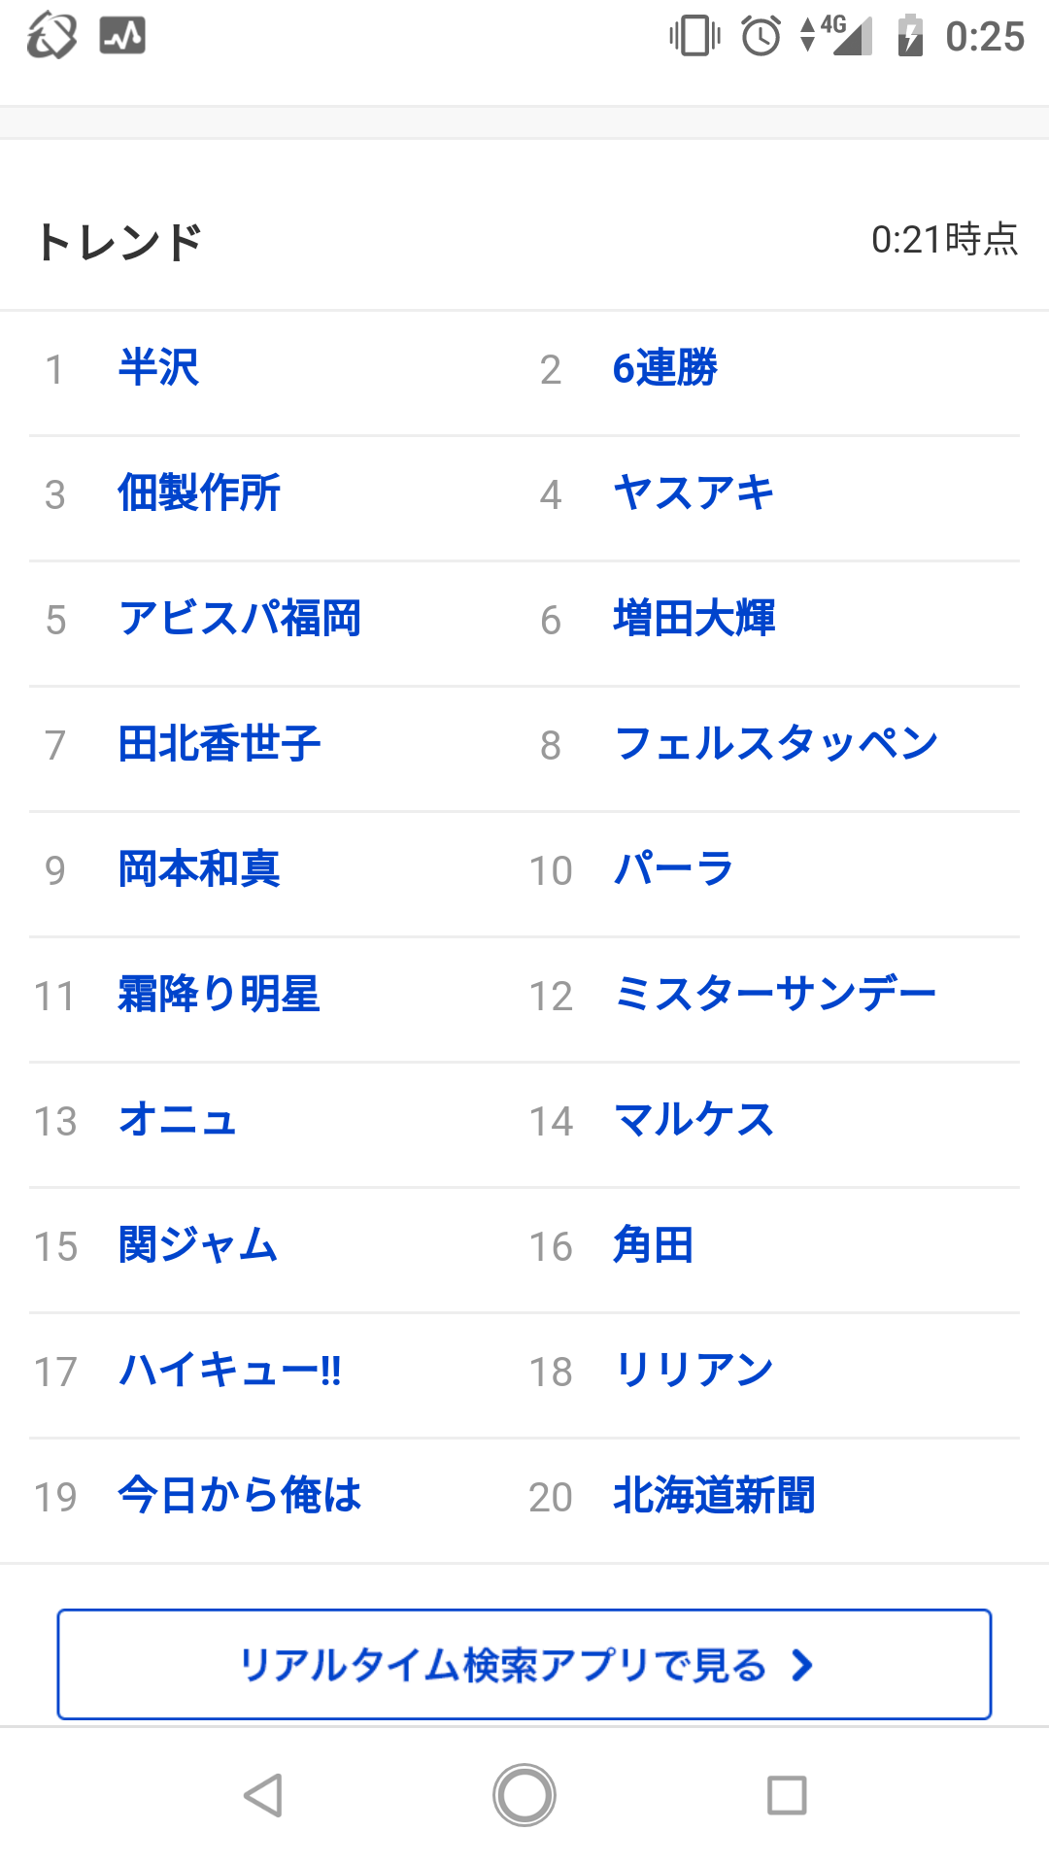Open the ミスターサンデー trend
The width and height of the screenshot is (1049, 1865).
pyautogui.click(x=775, y=995)
